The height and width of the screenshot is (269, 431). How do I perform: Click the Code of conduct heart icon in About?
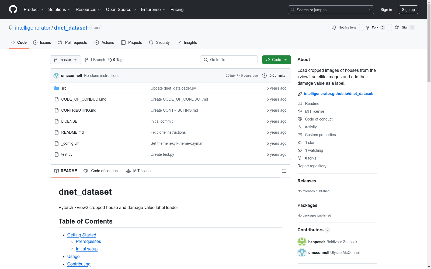pos(300,119)
